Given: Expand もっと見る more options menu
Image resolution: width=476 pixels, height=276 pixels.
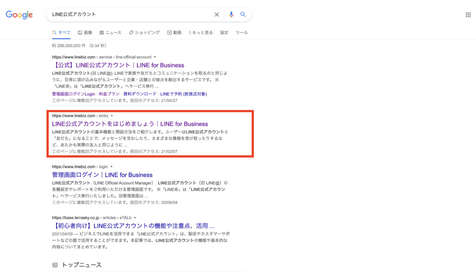Looking at the screenshot, I should coord(201,32).
